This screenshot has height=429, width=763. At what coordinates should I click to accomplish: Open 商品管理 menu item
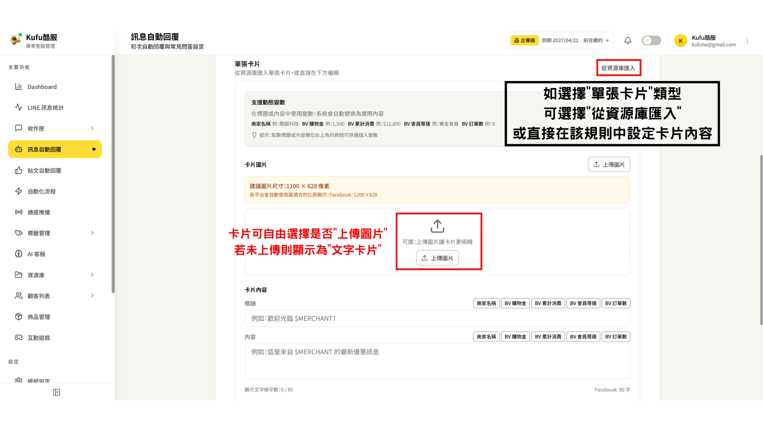(55, 317)
